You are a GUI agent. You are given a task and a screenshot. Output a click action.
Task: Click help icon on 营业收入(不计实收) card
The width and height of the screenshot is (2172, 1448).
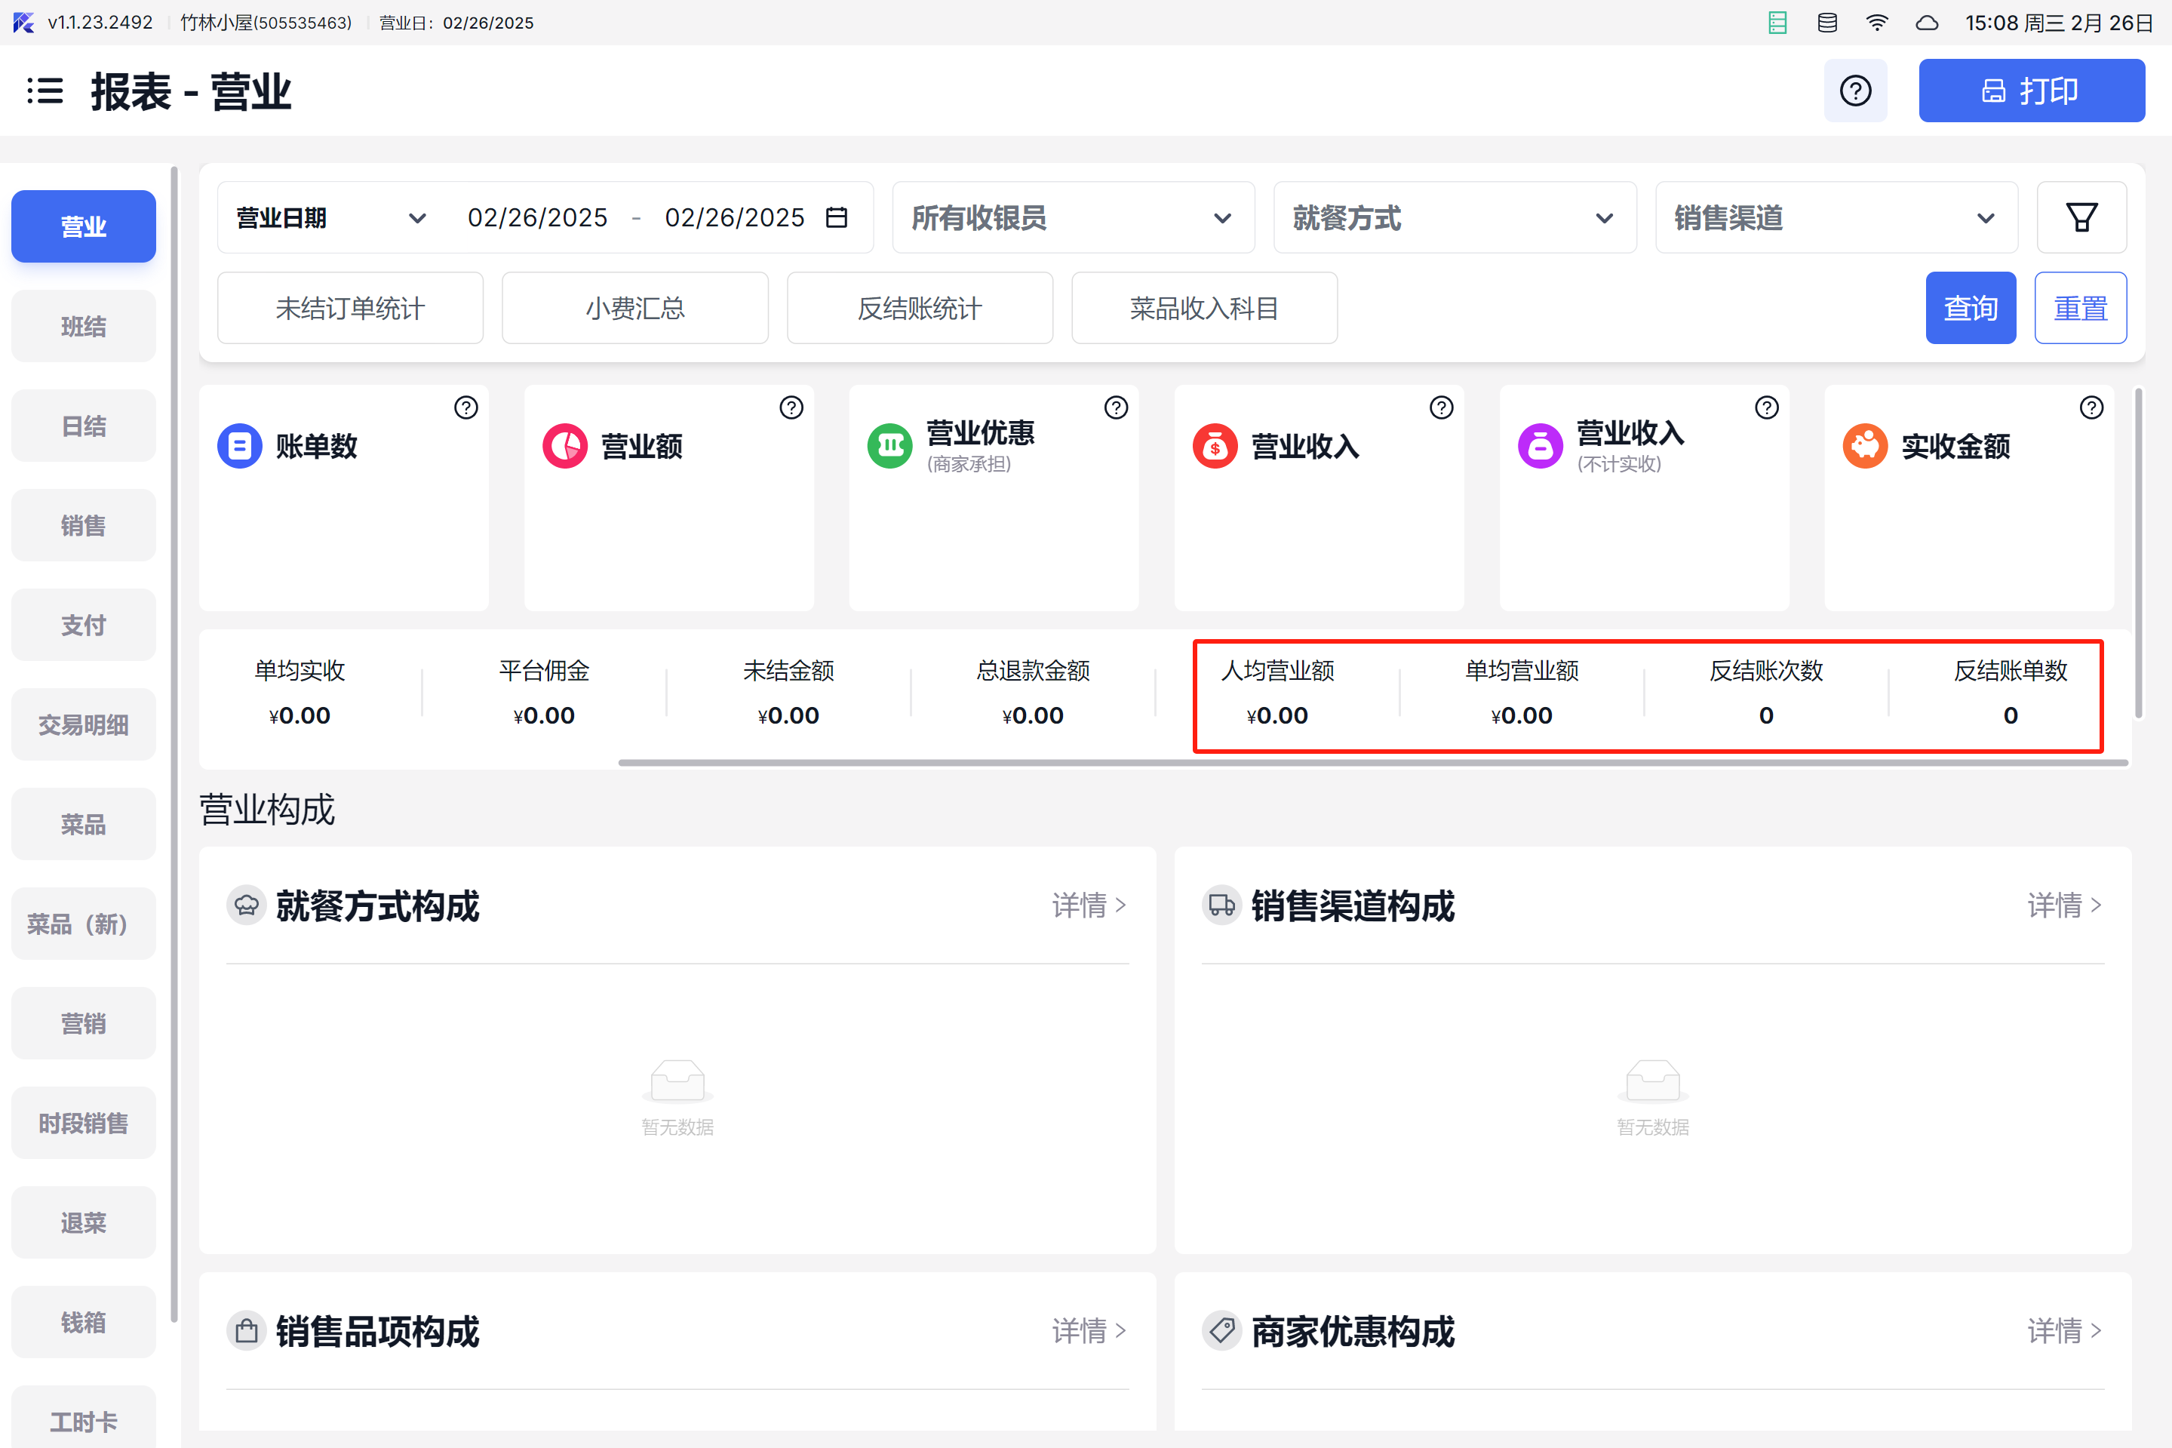(1766, 407)
